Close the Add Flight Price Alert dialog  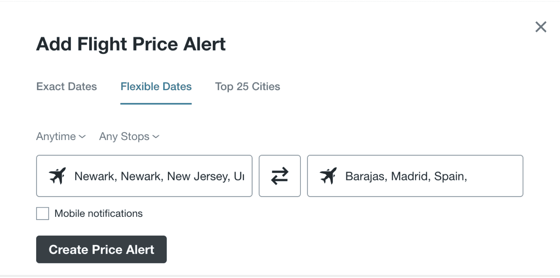tap(541, 27)
